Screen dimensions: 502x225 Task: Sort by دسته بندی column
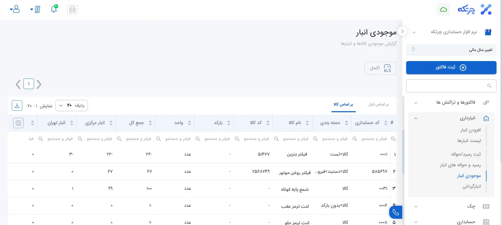pyautogui.click(x=347, y=123)
